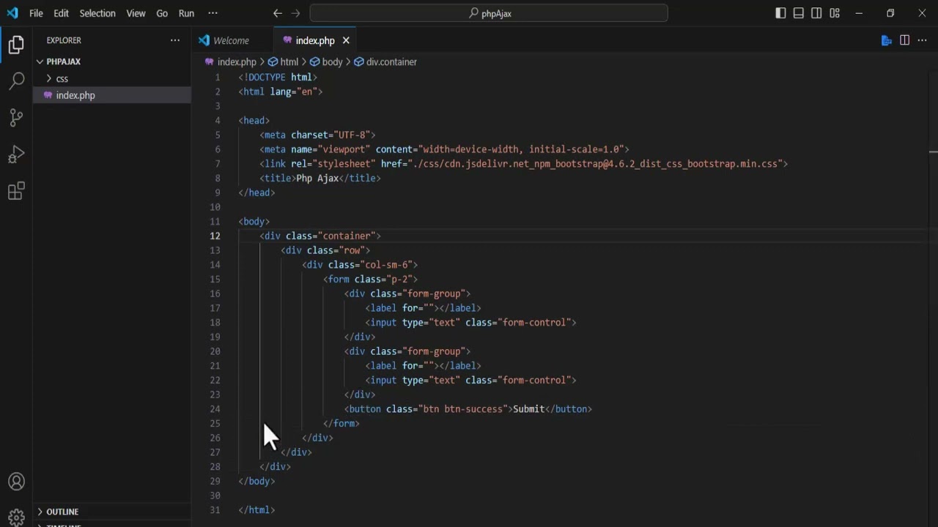Open the Manage gear icon
Image resolution: width=938 pixels, height=527 pixels.
click(x=16, y=517)
